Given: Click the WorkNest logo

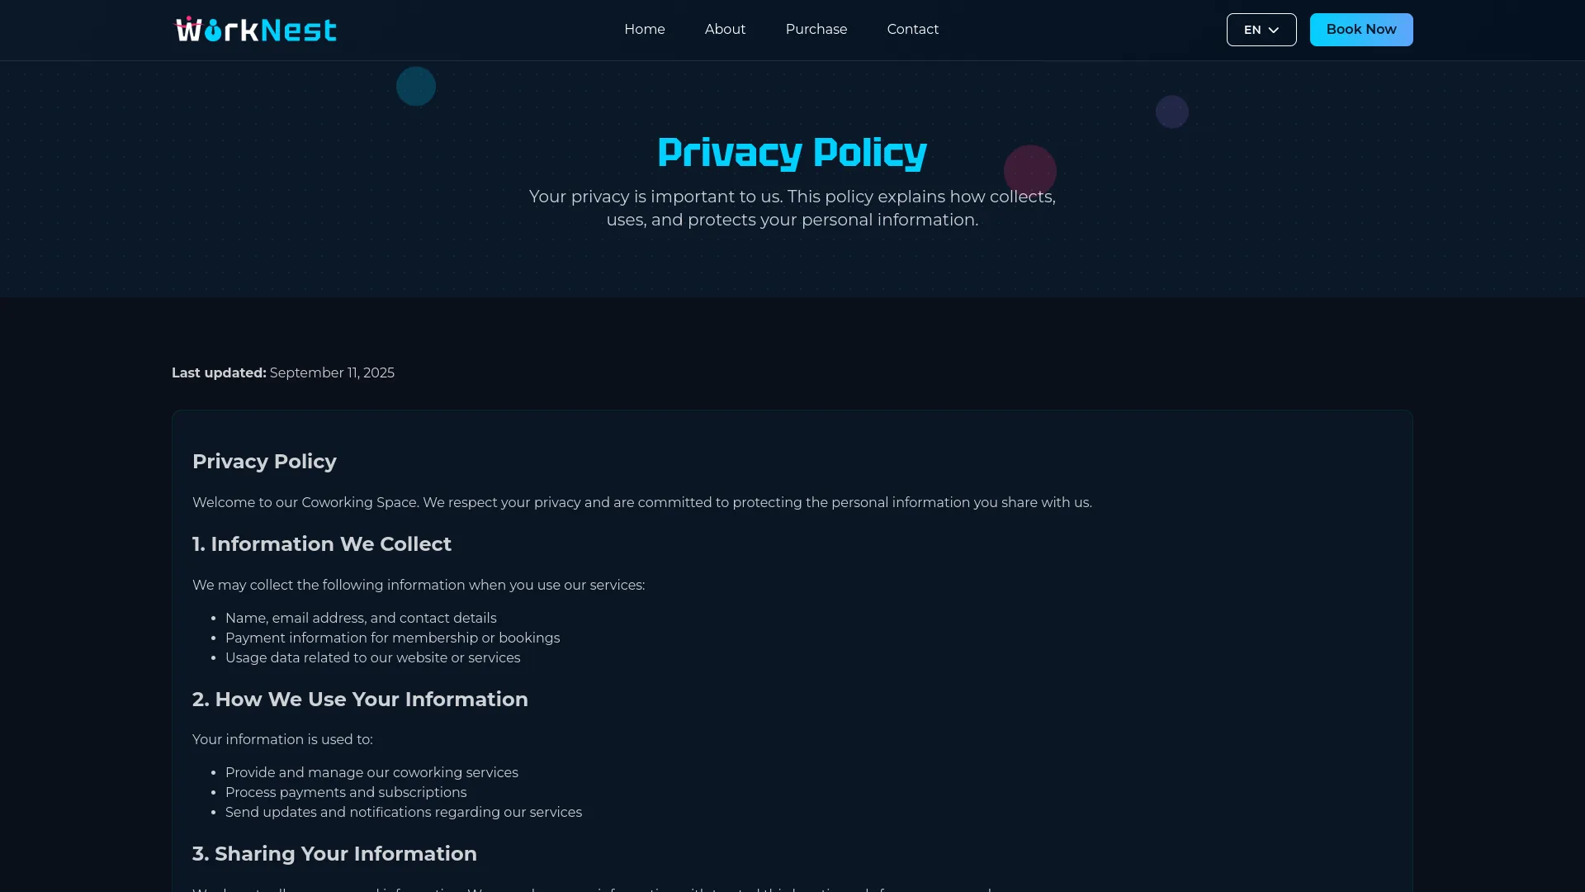Looking at the screenshot, I should 256,30.
